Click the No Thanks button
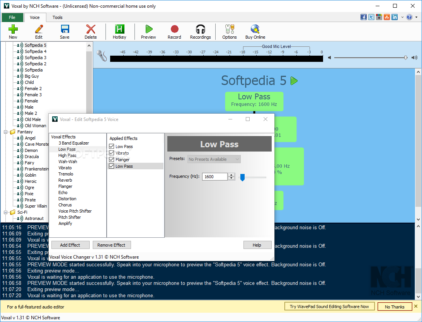The width and height of the screenshot is (422, 322). point(395,307)
